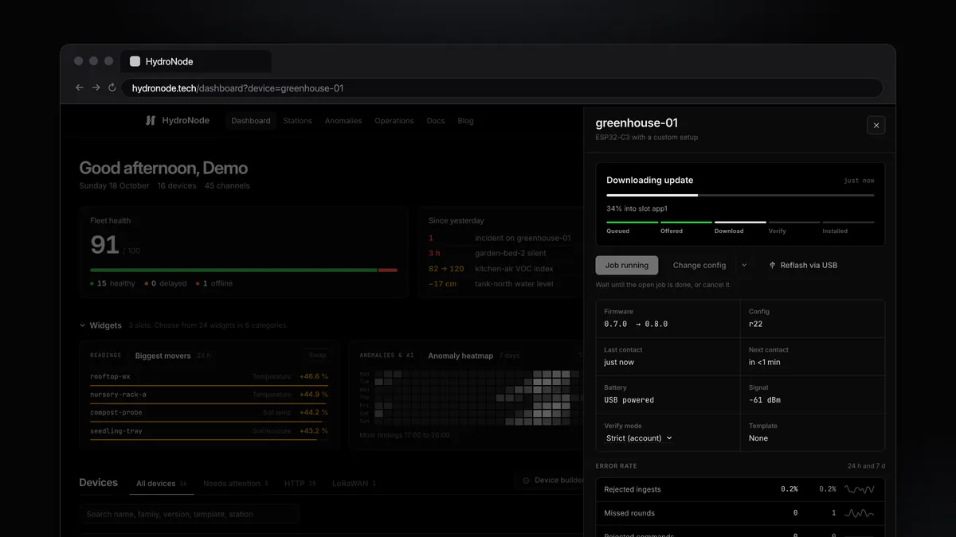Viewport: 956px width, 537px height.
Task: Click the fleet health score '91'
Action: click(x=104, y=245)
